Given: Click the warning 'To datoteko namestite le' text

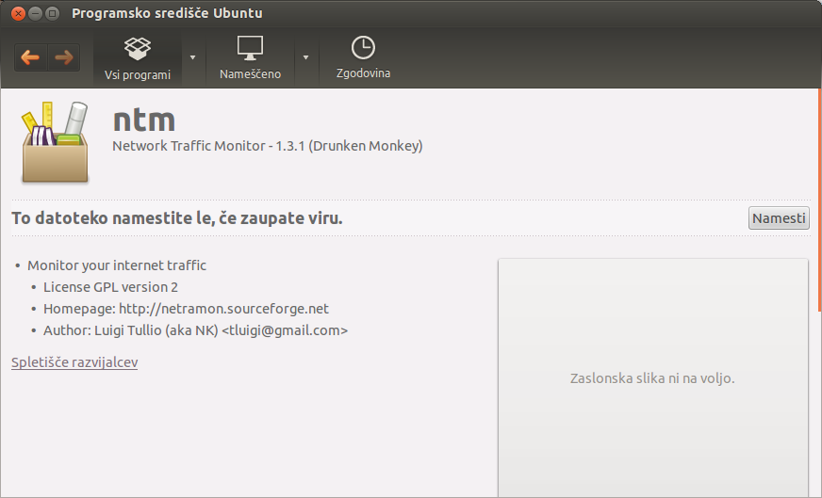Looking at the screenshot, I should (177, 217).
